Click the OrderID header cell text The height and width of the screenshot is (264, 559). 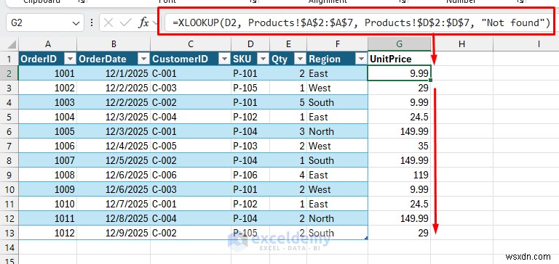pos(39,59)
